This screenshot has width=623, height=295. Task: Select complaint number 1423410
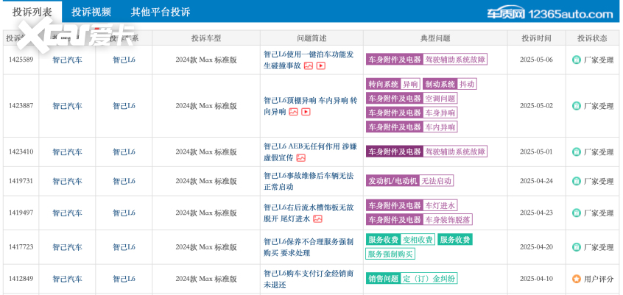[21, 152]
